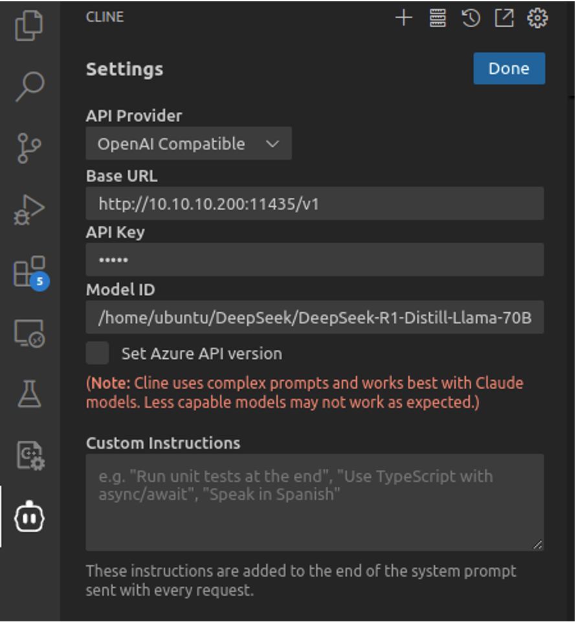
Task: Click the Custom Instructions text area
Action: [315, 502]
